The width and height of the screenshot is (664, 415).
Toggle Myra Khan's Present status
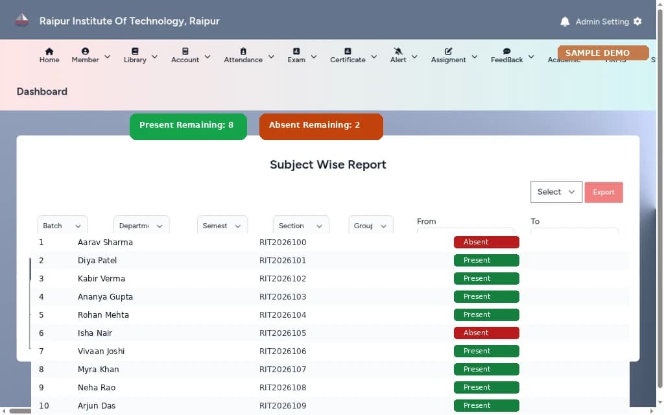pos(486,370)
